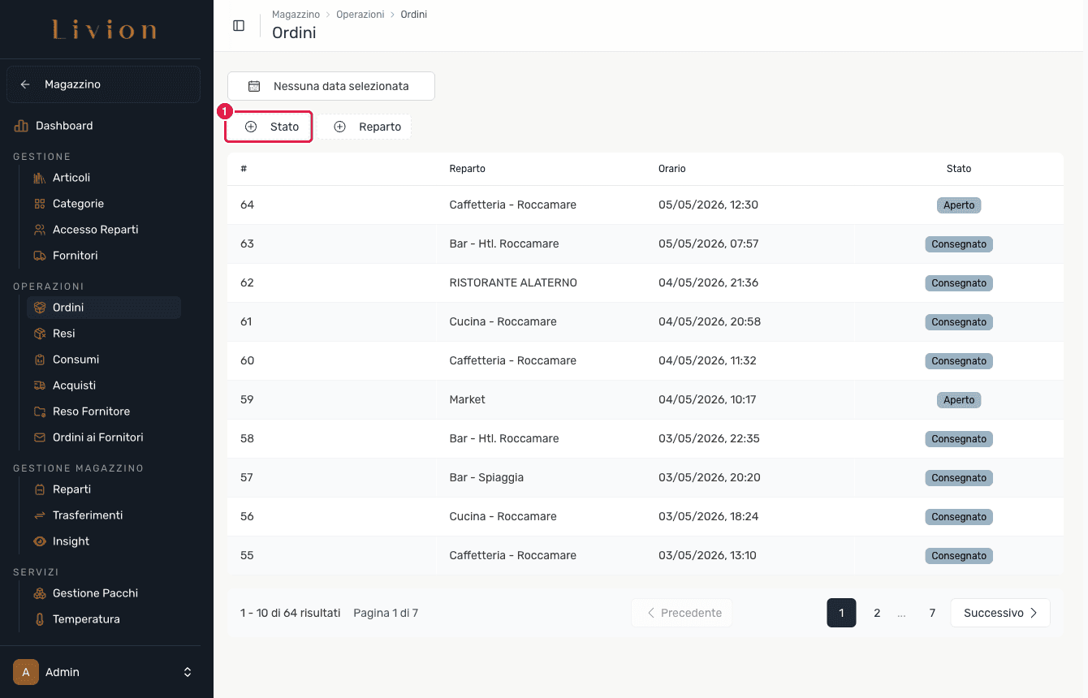Click RISTORANTE ALATERNO cell in order 62

[513, 283]
